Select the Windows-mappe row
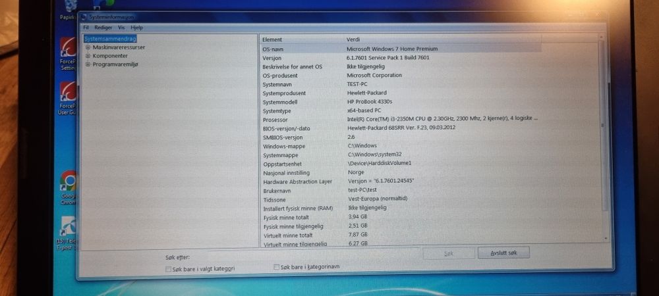The height and width of the screenshot is (296, 659). [x=401, y=146]
